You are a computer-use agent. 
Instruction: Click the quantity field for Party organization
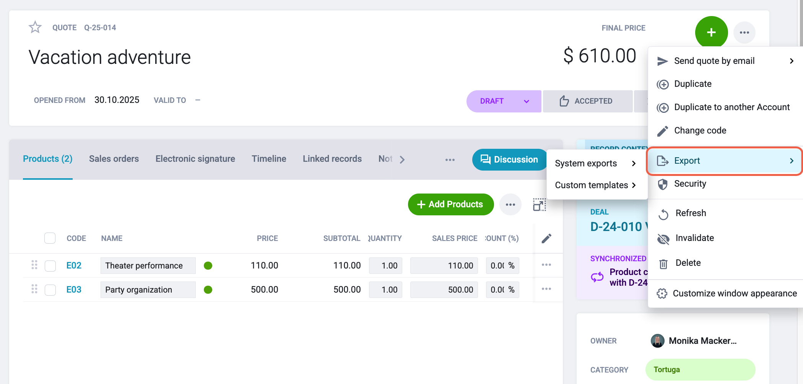tap(385, 290)
